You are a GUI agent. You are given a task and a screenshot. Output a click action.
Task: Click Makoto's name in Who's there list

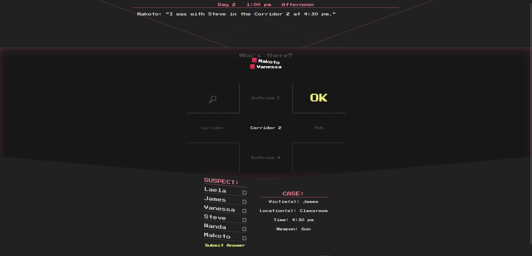(x=269, y=62)
